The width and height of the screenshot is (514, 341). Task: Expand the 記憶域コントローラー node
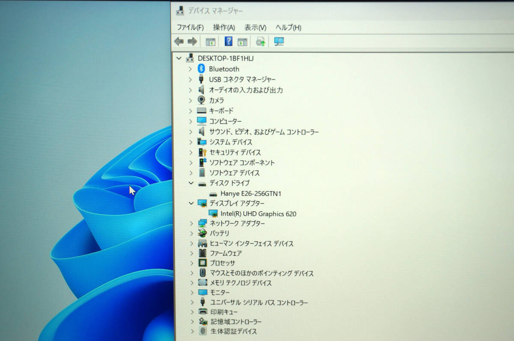[x=191, y=322]
